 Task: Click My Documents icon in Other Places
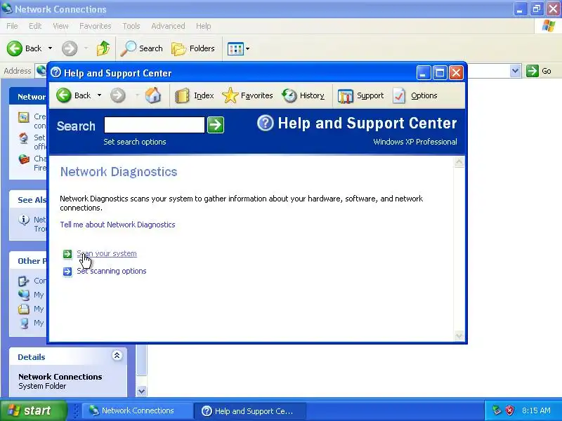[24, 309]
